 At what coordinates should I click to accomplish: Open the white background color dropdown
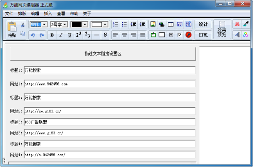tap(105, 25)
